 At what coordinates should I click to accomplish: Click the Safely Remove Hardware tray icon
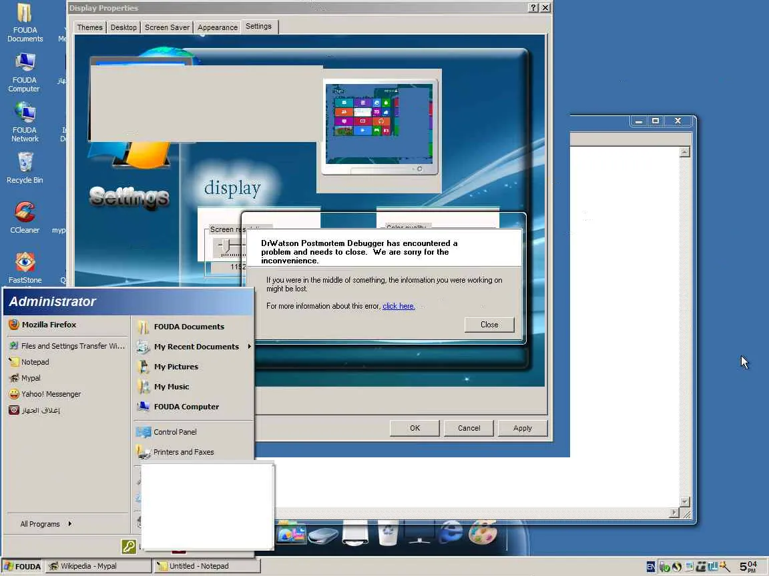665,567
